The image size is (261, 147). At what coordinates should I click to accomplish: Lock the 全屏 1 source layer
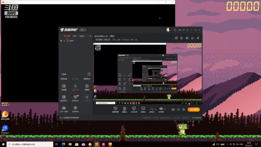(64, 41)
